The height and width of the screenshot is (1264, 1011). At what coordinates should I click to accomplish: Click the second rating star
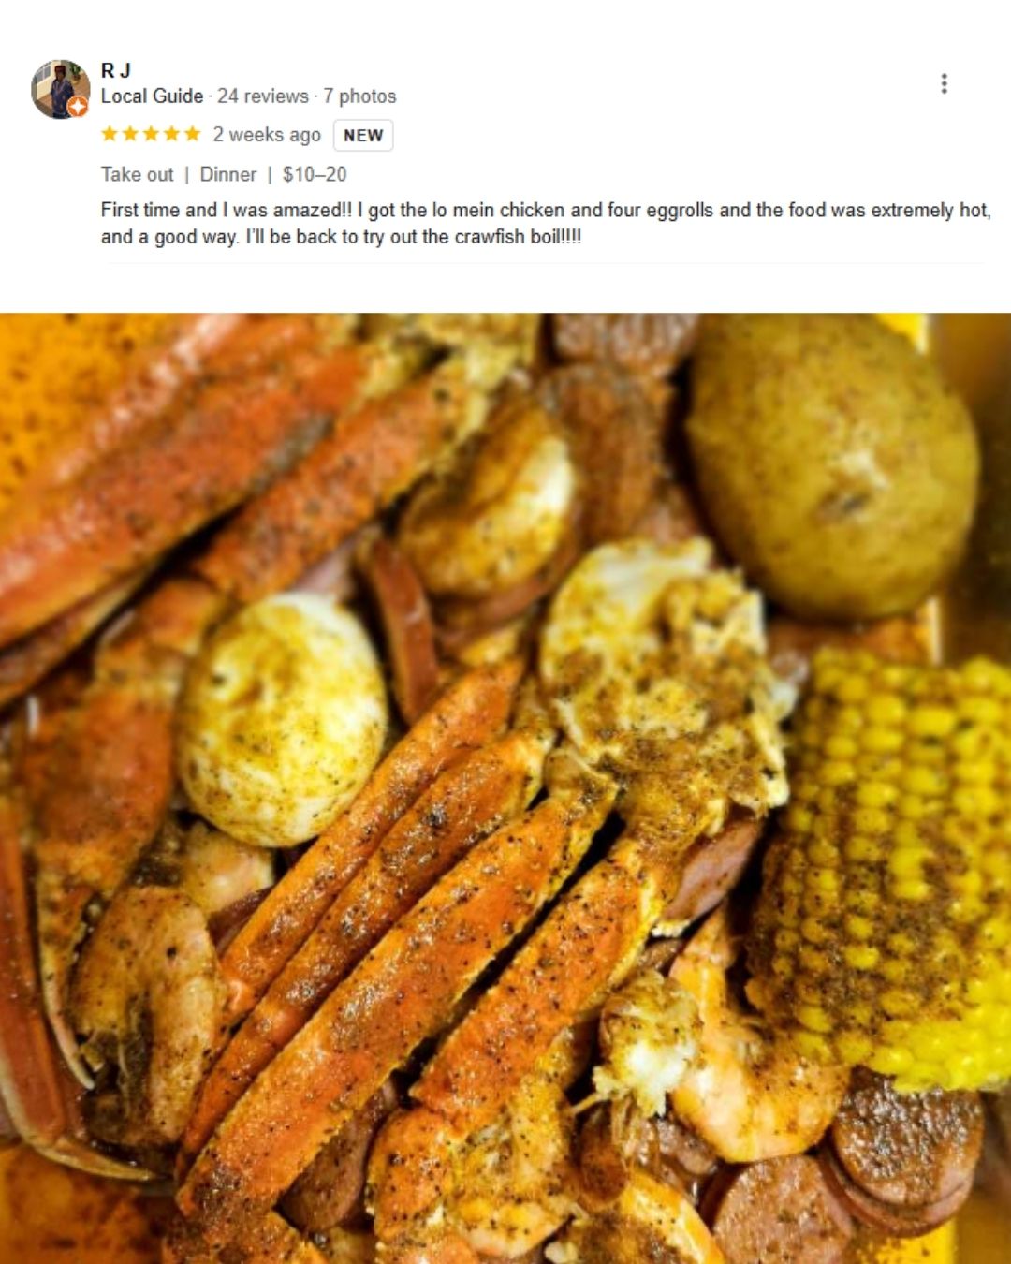coord(130,134)
